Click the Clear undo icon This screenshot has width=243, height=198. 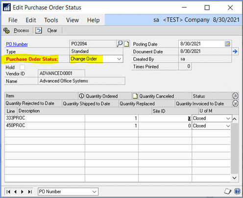pos(39,30)
